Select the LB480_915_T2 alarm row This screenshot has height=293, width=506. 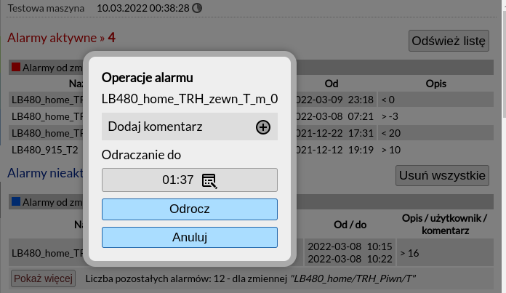(251, 150)
